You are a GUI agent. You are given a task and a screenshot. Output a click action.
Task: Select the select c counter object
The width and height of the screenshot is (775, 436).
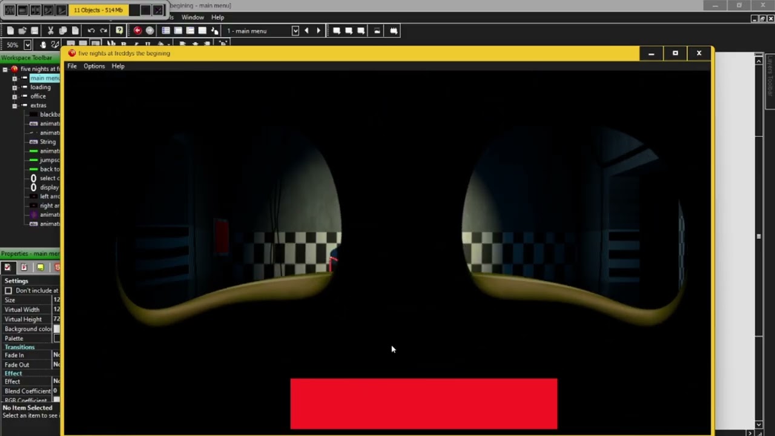(50, 178)
